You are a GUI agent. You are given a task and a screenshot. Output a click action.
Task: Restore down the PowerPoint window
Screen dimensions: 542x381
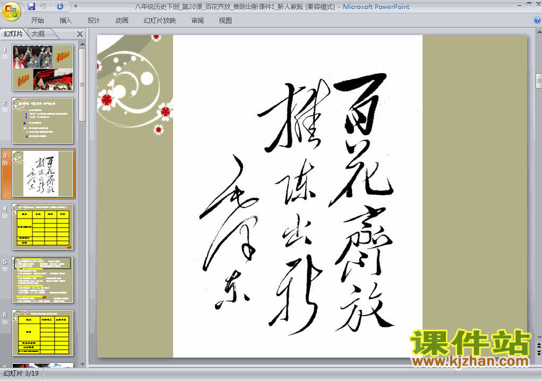point(529,4)
